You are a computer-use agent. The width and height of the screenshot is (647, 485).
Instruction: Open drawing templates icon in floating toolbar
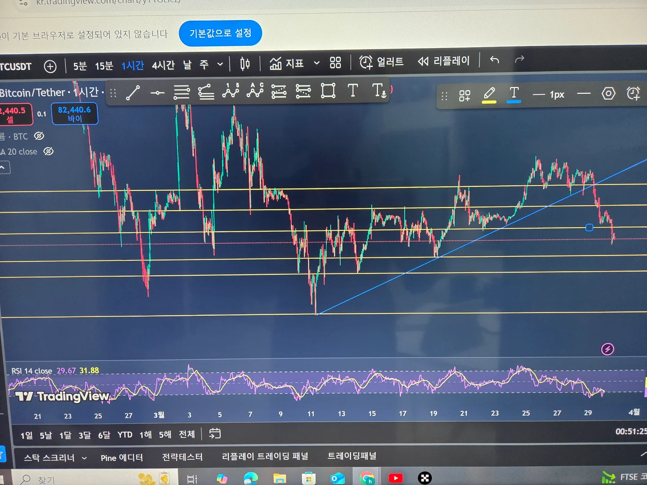[x=465, y=95]
